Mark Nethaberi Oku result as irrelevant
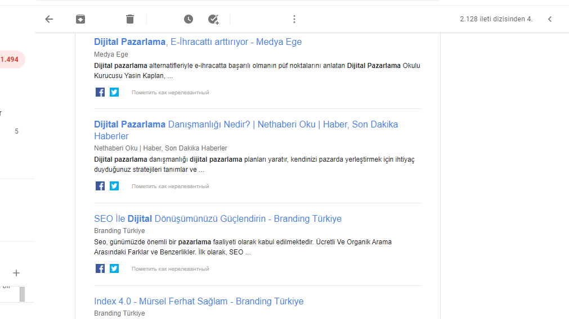 pos(170,186)
